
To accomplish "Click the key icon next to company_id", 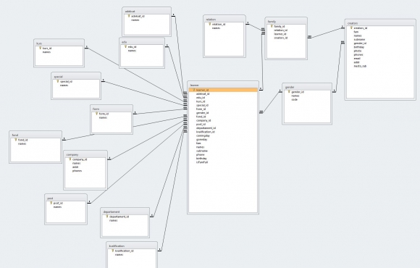I will [x=70, y=159].
